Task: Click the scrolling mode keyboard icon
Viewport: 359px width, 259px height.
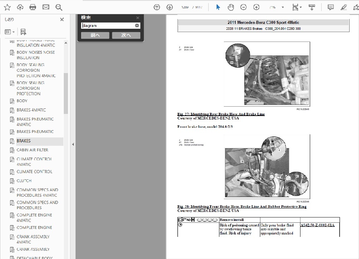Action: (312, 7)
